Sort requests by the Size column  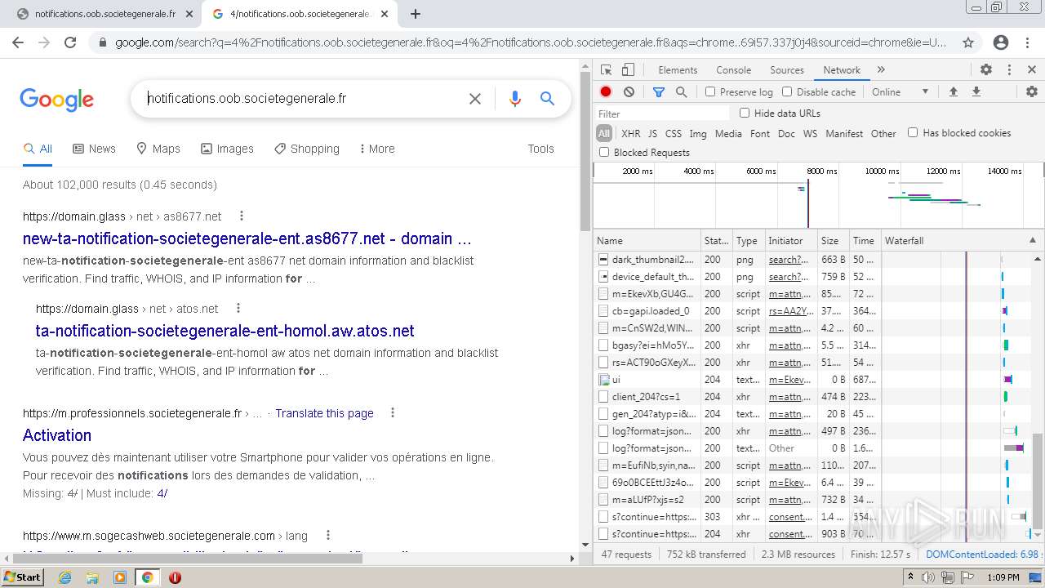pos(833,241)
